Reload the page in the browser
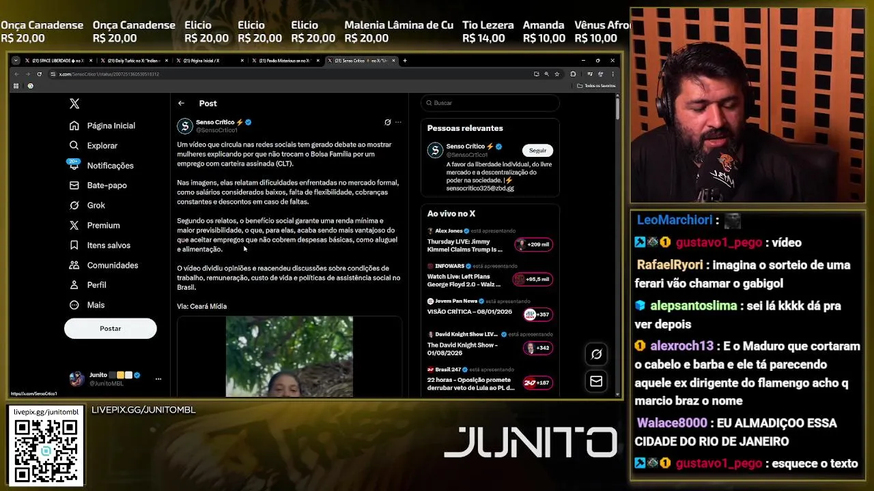Screen dimensions: 874x491 pyautogui.click(x=40, y=74)
